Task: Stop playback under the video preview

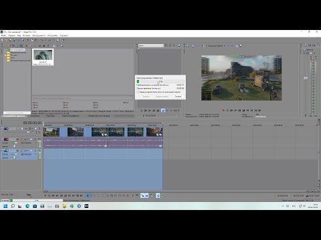Action: (x=243, y=111)
